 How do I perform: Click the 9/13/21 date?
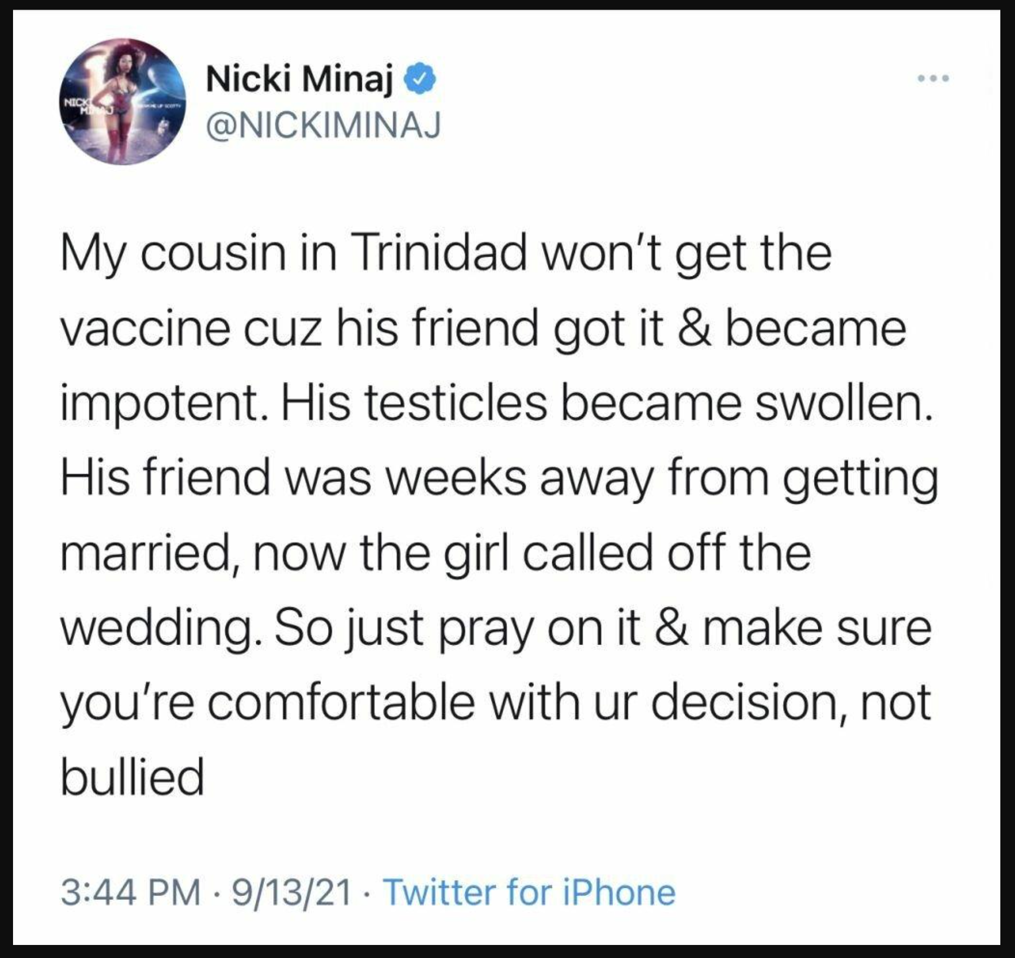coord(291,893)
